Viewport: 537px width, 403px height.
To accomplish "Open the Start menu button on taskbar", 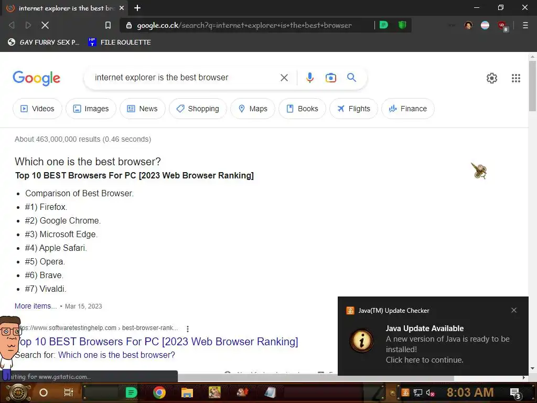I will pos(18,393).
